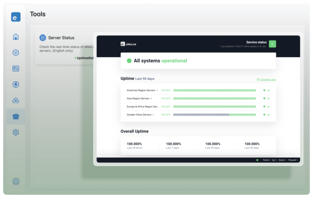Image resolution: width=313 pixels, height=198 pixels.
Task: Open the user profile icon
Action: point(16,181)
